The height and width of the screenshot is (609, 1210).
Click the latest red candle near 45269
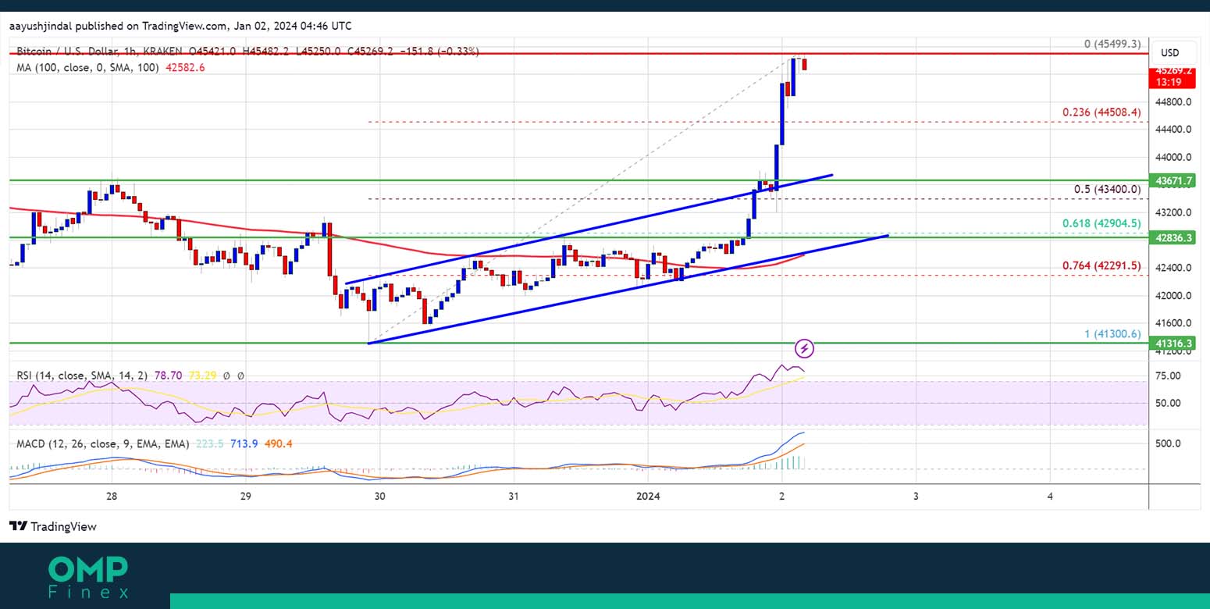coord(805,64)
